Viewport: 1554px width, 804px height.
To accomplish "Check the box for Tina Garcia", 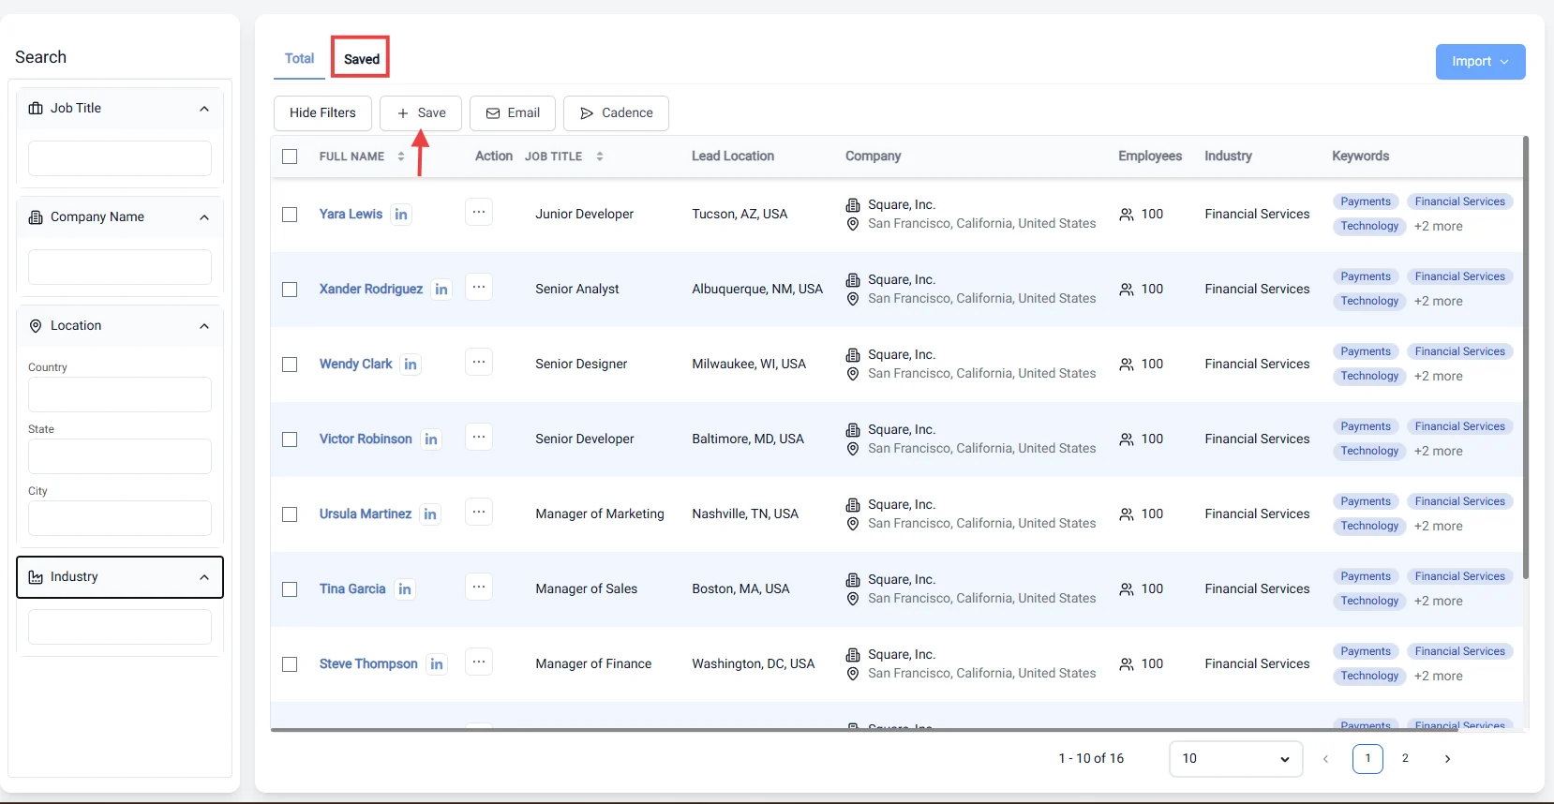I will 290,589.
